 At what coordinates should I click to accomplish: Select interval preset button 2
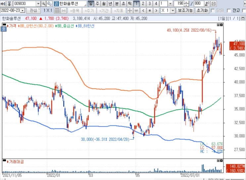(x=143, y=3)
